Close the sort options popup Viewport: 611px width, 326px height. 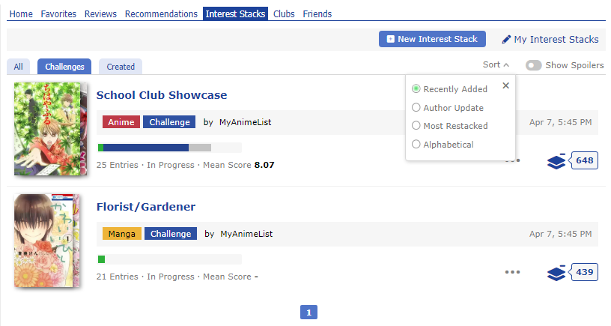coord(506,85)
